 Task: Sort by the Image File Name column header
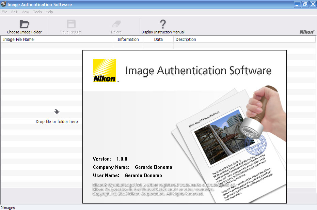click(x=57, y=39)
